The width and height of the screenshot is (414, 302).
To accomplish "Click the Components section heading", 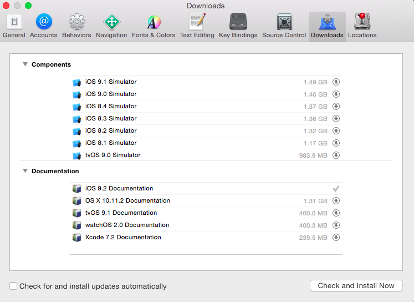I will (x=51, y=64).
